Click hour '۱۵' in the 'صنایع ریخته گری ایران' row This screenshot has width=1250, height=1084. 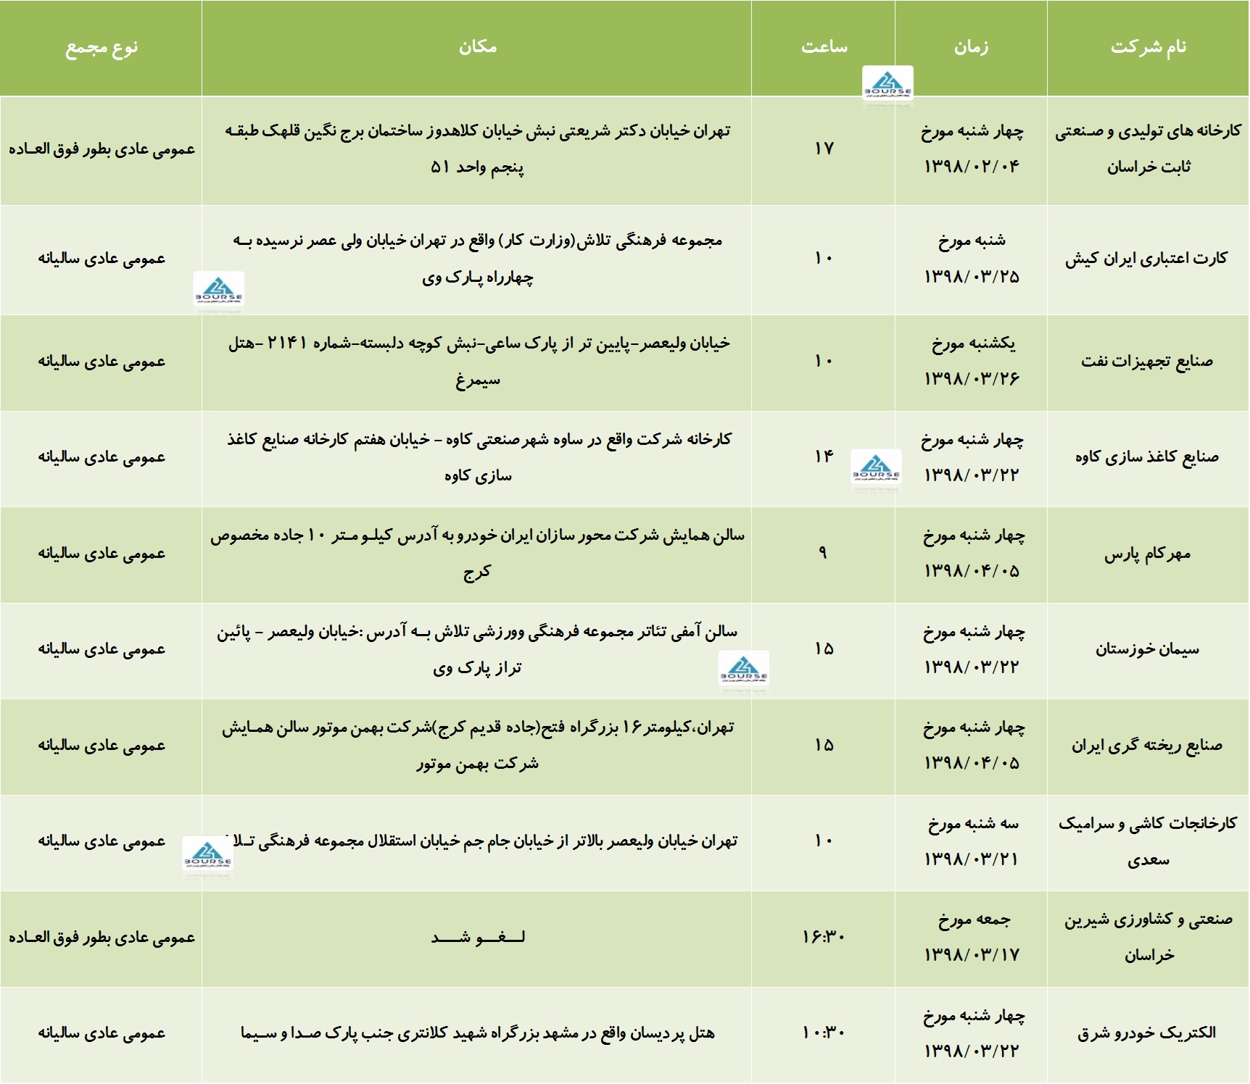(824, 746)
